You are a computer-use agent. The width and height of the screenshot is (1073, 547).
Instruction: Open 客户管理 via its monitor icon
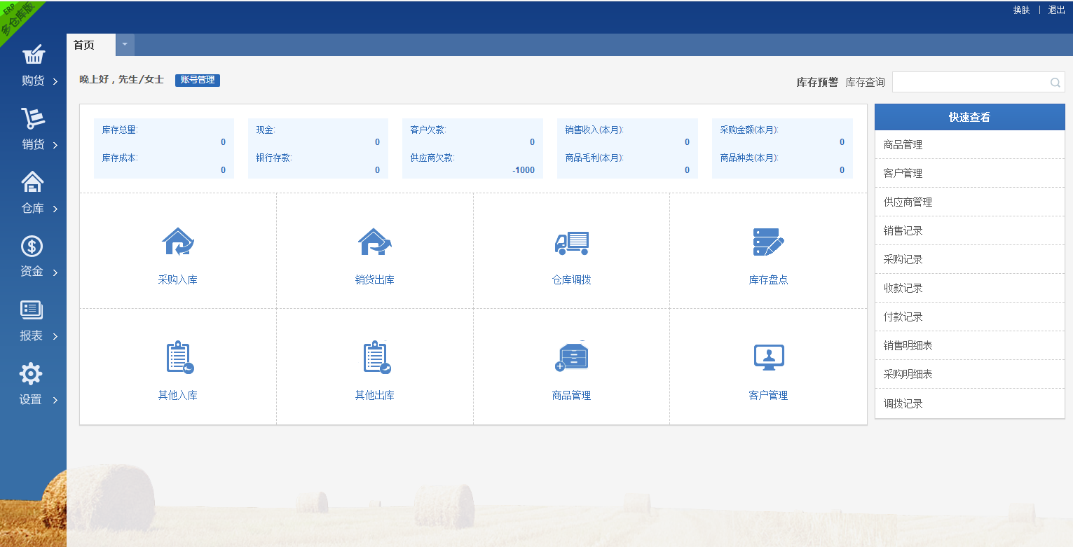[x=768, y=357]
